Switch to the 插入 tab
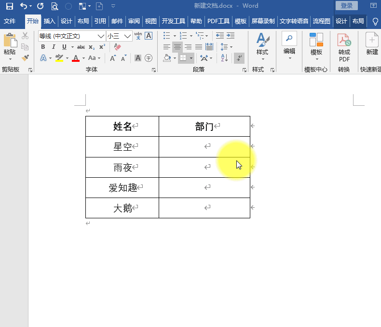 49,21
